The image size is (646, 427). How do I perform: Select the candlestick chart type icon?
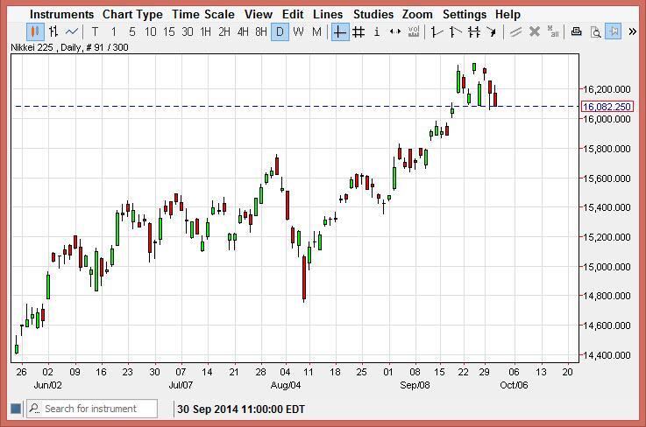34,32
